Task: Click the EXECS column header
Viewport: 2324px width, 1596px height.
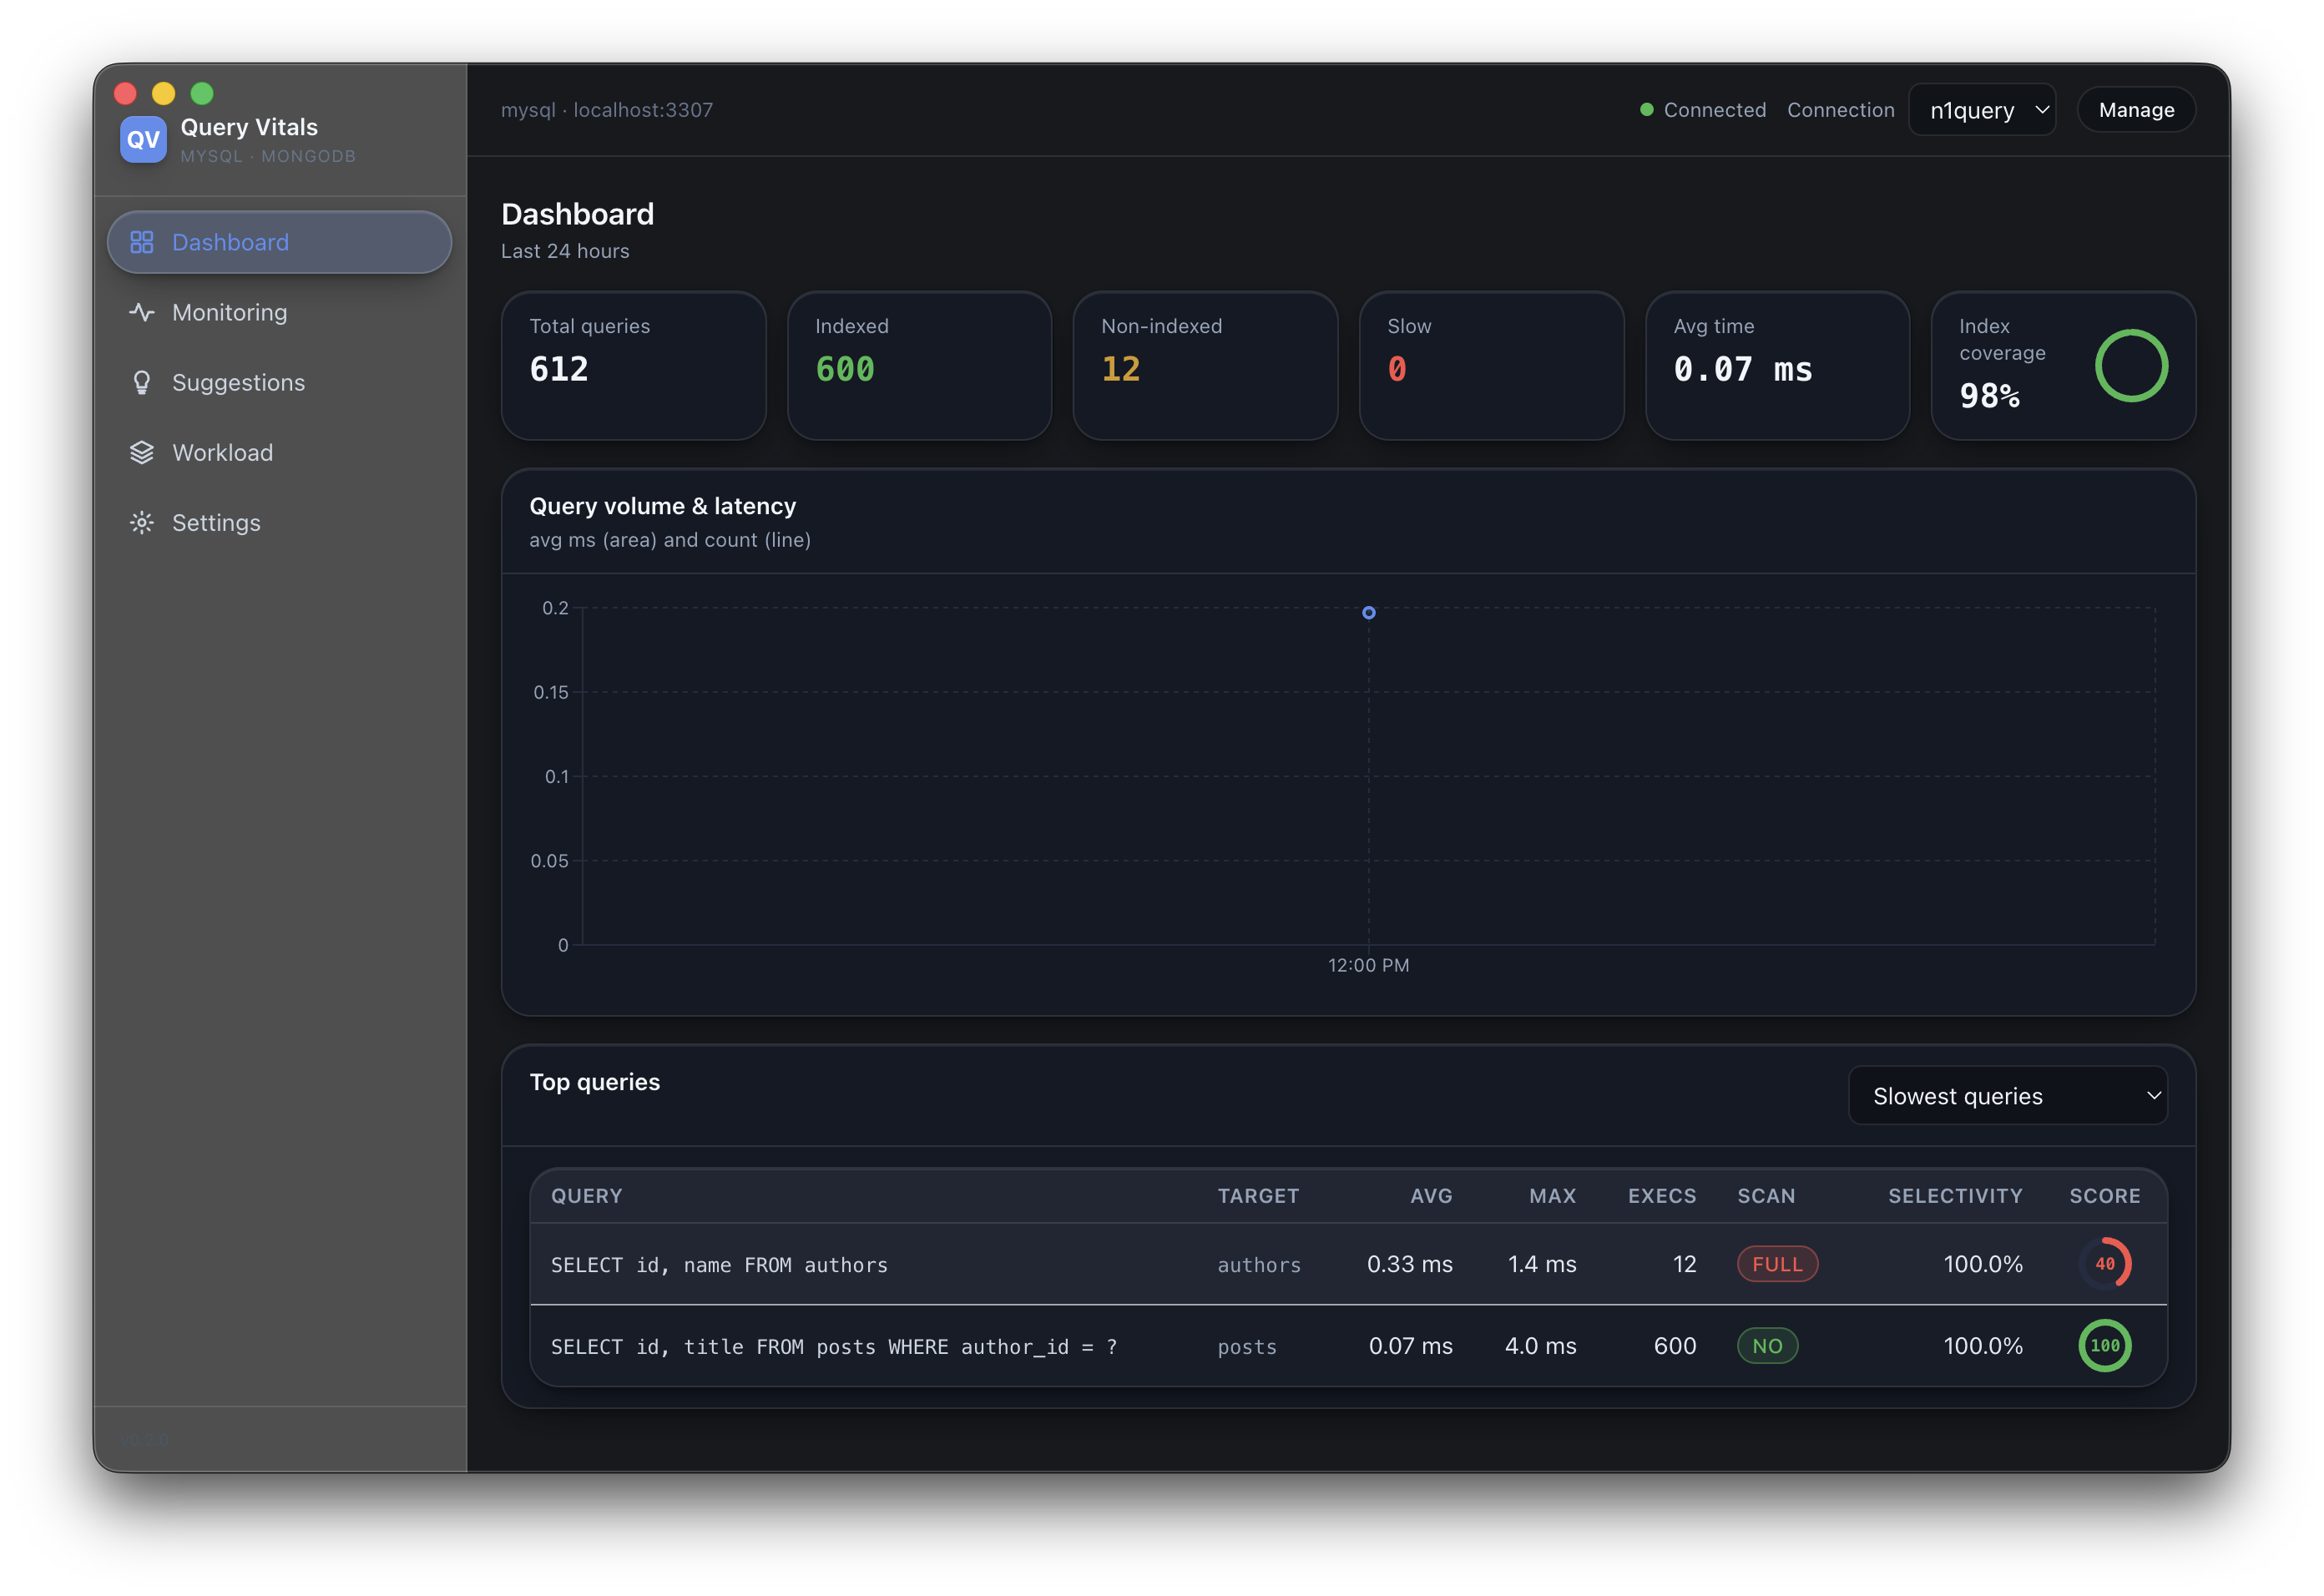Action: tap(1662, 1196)
